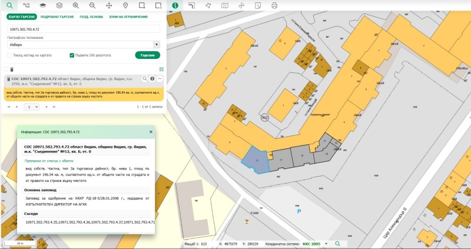Uncheck the first 200 results option

pos(72,55)
